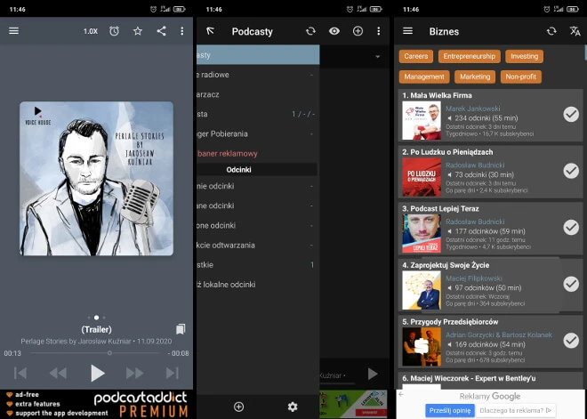587x419 pixels.
Task: Expand the dropdown arrow beside the drawer
Action: 377,57
